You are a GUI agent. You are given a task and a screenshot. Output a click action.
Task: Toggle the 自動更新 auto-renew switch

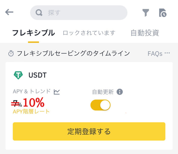coord(100,105)
